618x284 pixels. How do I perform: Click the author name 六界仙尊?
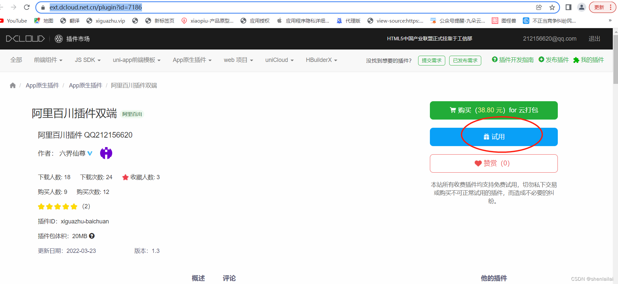tap(72, 153)
